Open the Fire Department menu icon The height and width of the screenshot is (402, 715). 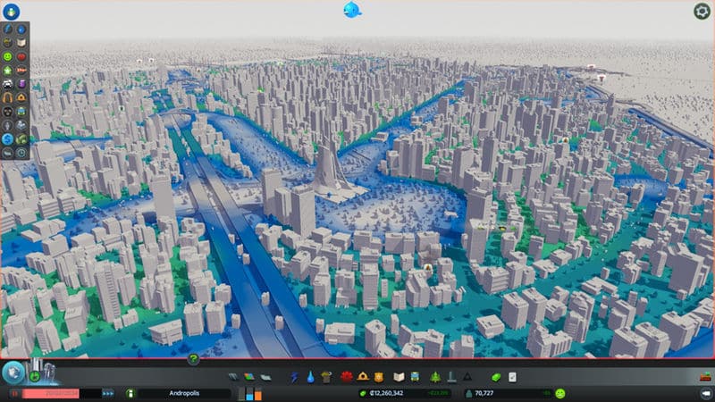[363, 378]
